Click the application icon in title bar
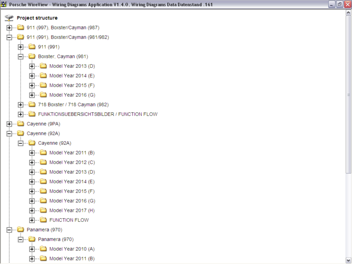352x264 pixels. coord(5,4)
